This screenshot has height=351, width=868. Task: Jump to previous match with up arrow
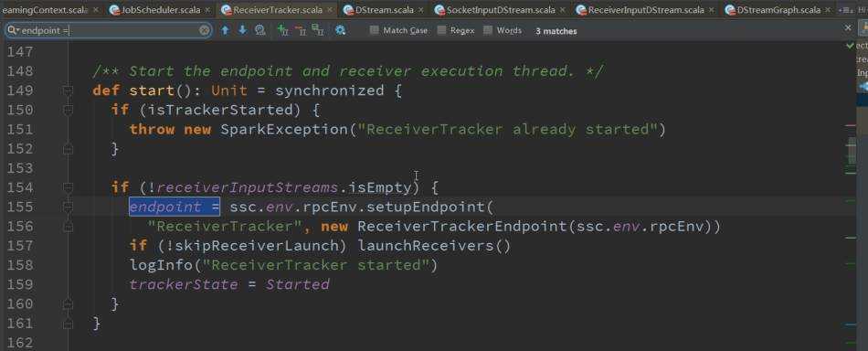[x=225, y=30]
